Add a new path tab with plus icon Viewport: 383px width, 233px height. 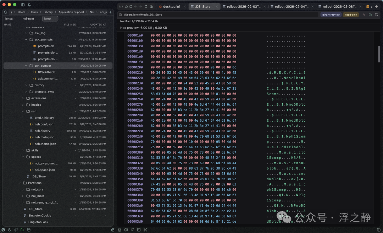[x=110, y=12]
